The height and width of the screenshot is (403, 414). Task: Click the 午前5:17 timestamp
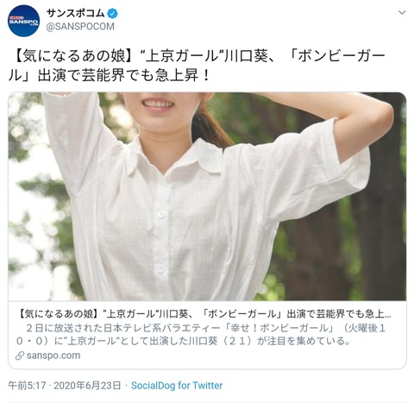pos(27,386)
